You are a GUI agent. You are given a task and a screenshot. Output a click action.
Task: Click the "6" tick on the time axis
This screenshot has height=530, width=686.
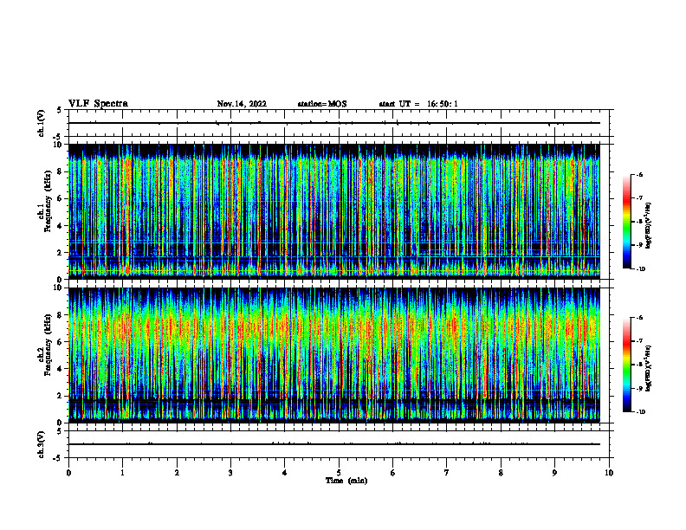[393, 473]
